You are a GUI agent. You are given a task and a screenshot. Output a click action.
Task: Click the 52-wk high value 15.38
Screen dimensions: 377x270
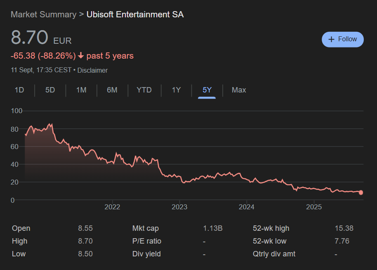344,228
